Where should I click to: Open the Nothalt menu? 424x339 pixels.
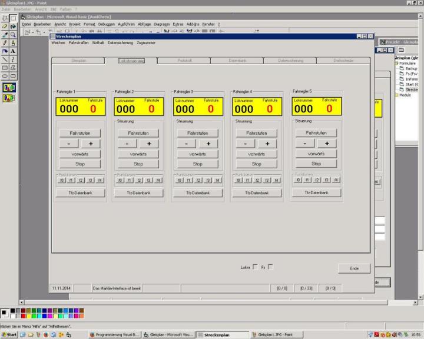[x=97, y=43]
